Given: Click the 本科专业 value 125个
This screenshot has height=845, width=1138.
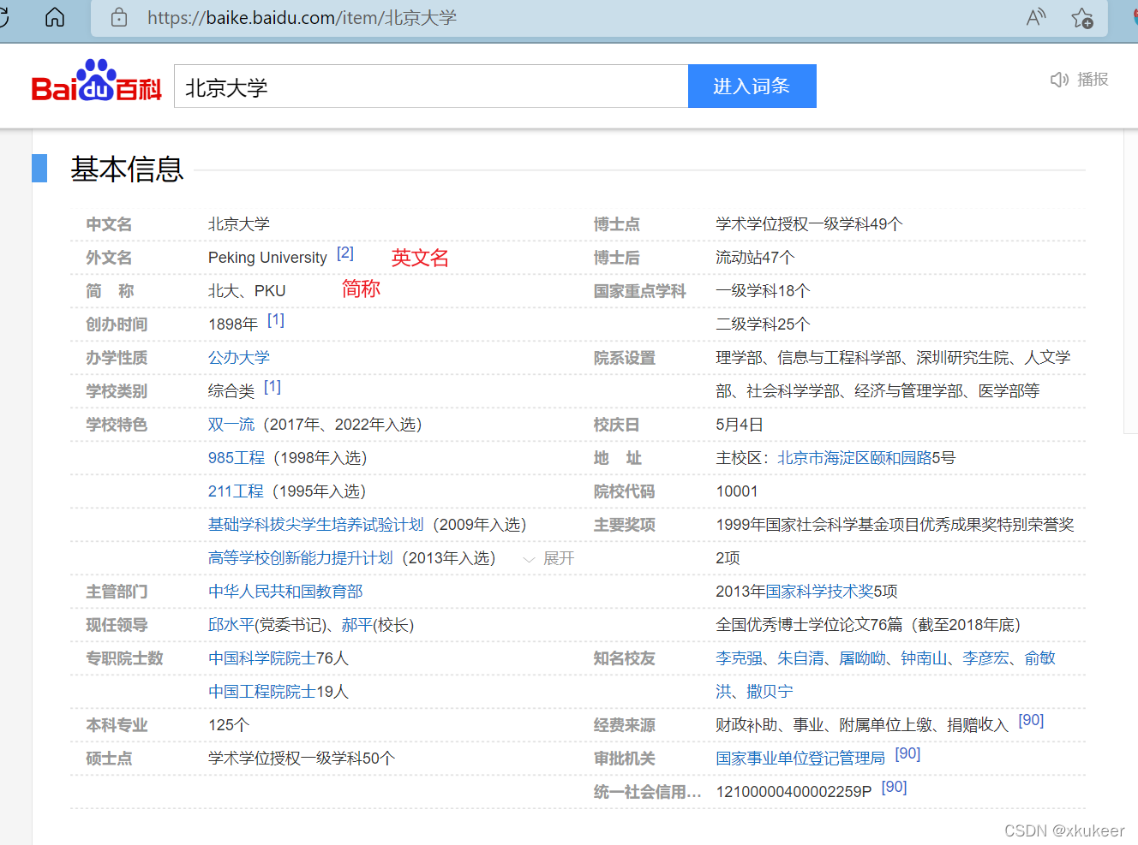Looking at the screenshot, I should [229, 725].
